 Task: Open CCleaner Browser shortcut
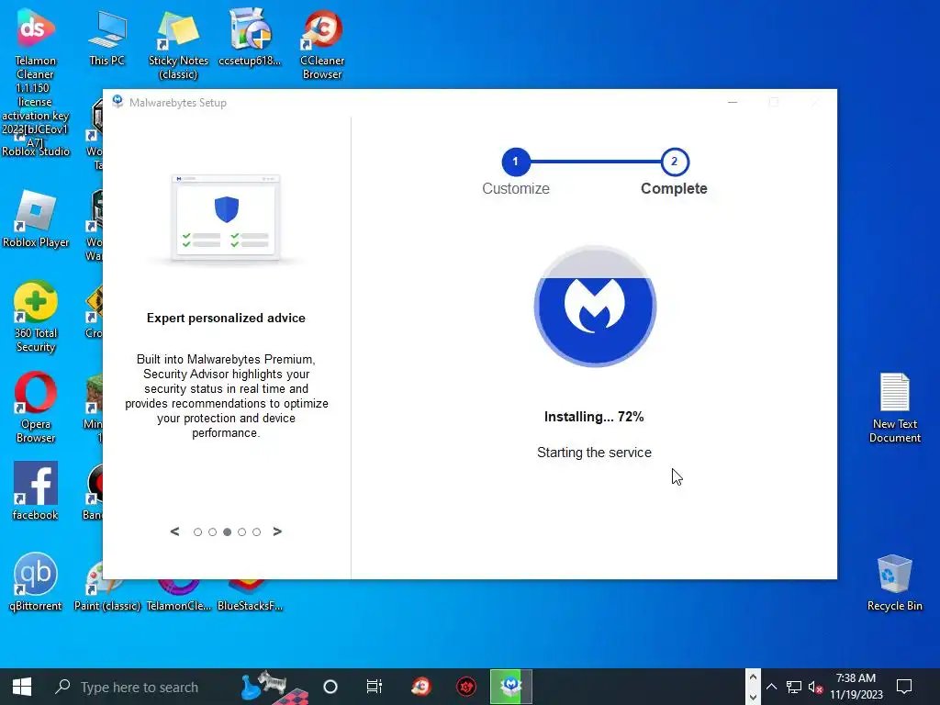tap(322, 43)
